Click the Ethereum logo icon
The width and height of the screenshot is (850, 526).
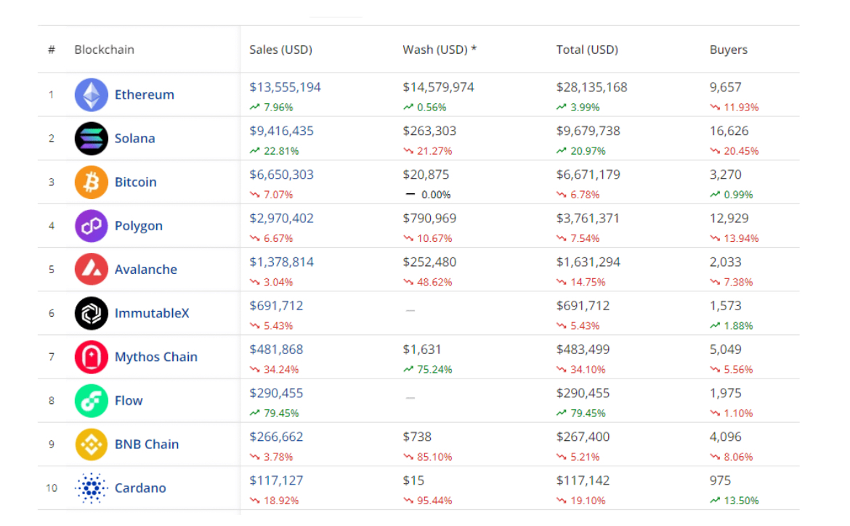pyautogui.click(x=91, y=95)
